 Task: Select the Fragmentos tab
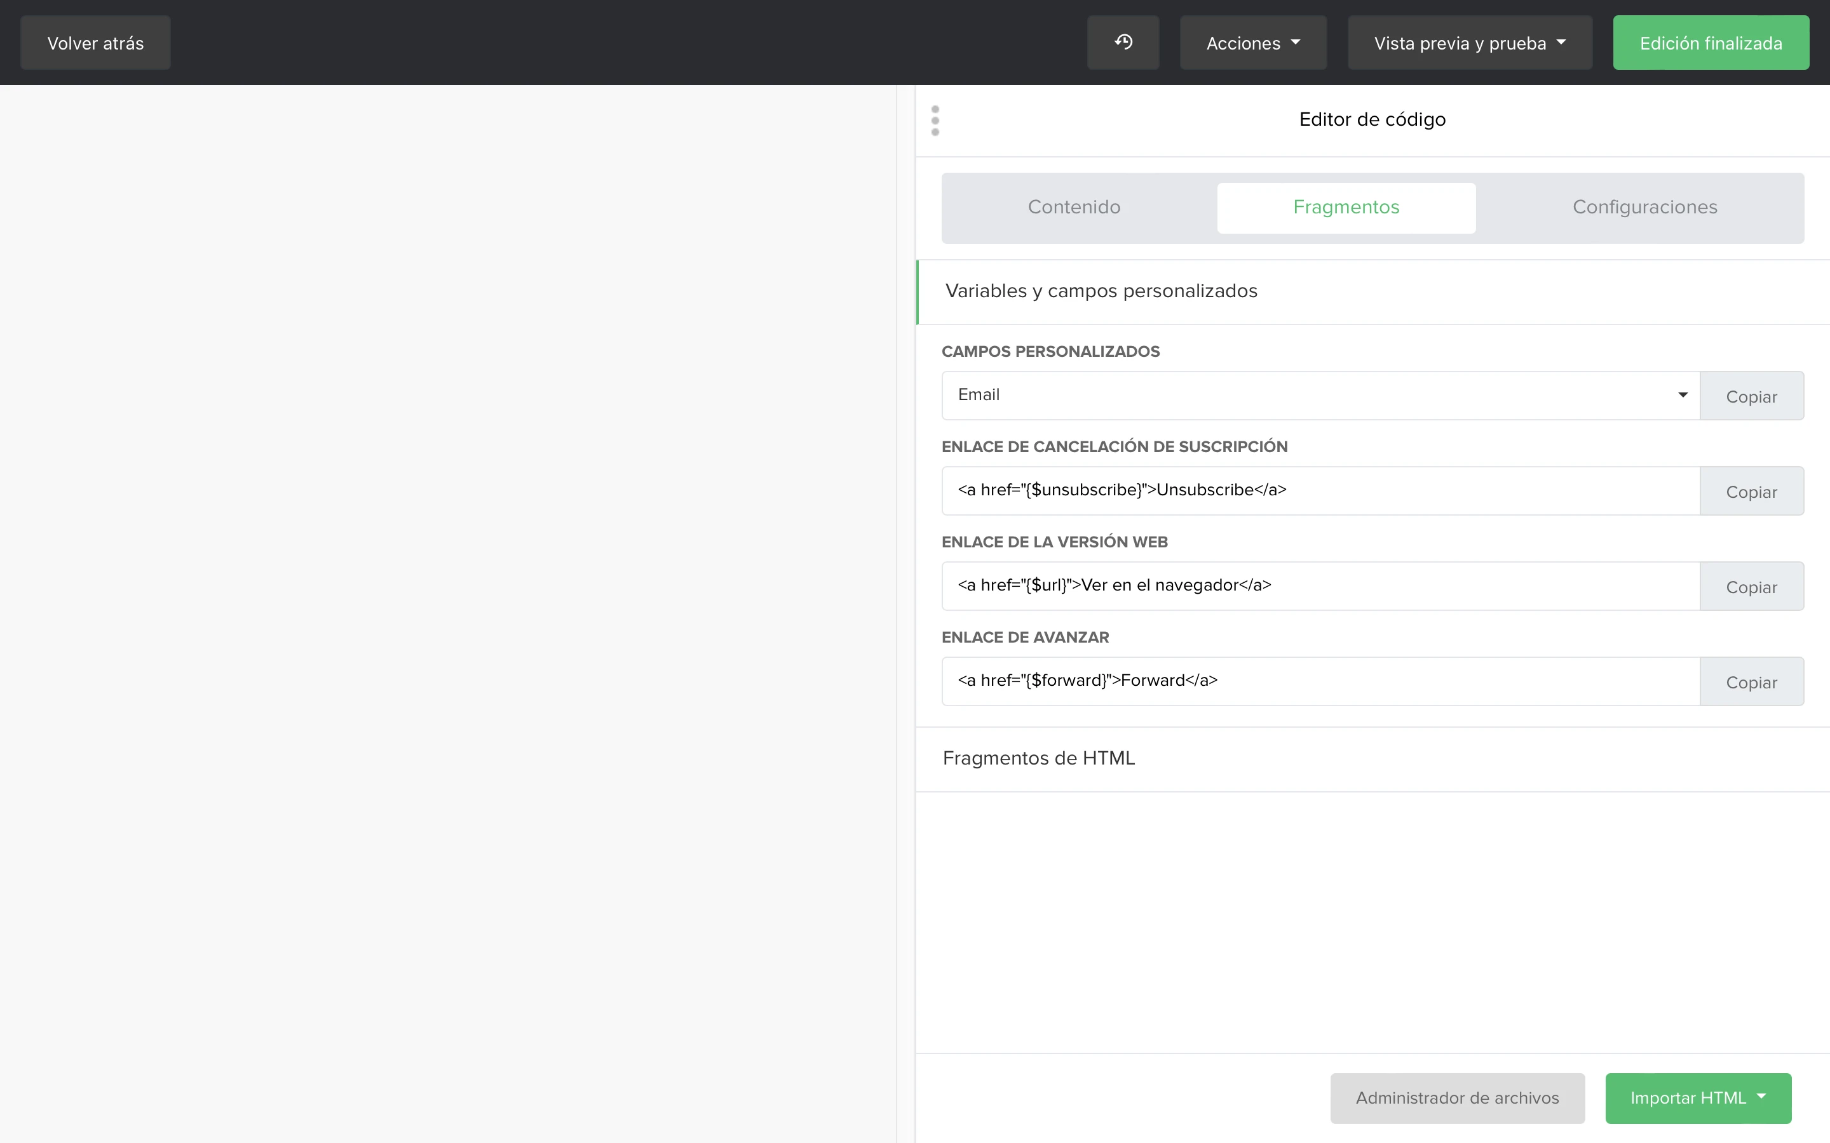[x=1345, y=207]
